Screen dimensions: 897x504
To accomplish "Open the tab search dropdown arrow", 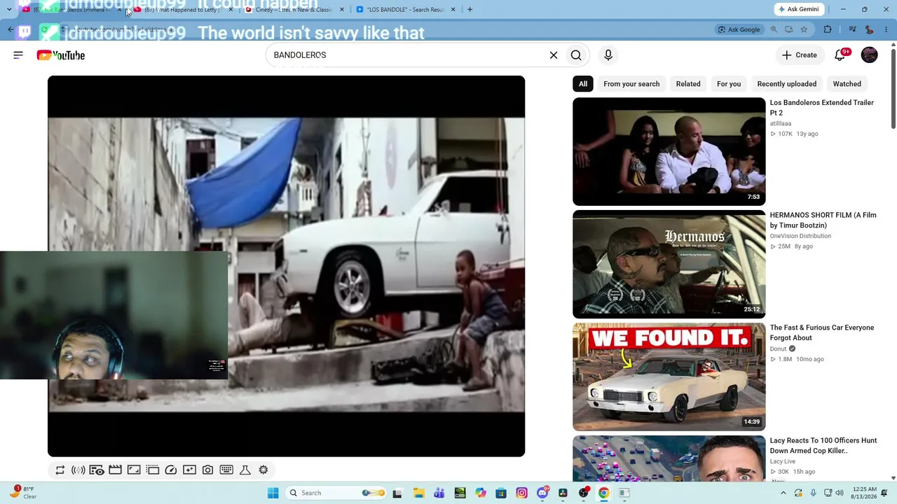I will click(8, 10).
